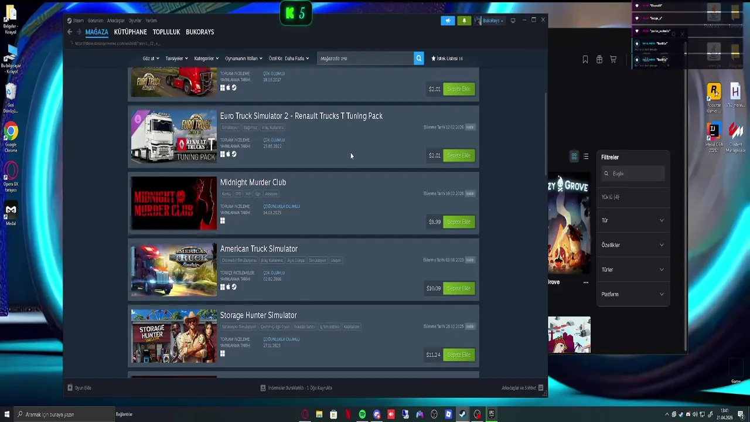Screen dimensions: 750x422
Task: Remove Midnight Murder Club from wishlist
Action: (x=470, y=193)
